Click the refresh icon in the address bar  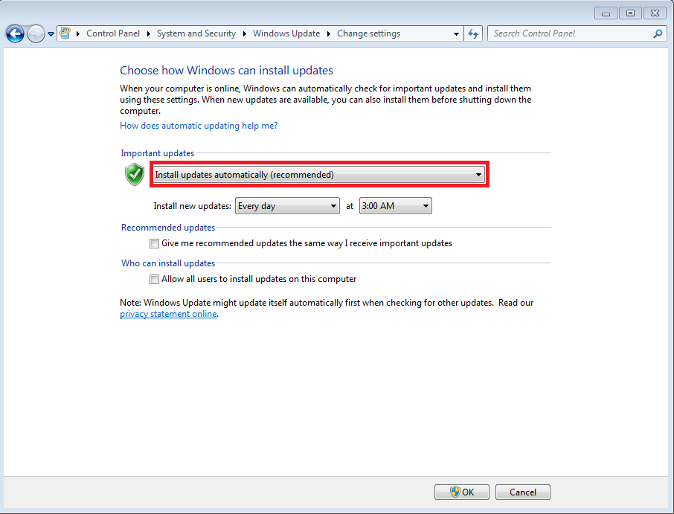[x=474, y=33]
